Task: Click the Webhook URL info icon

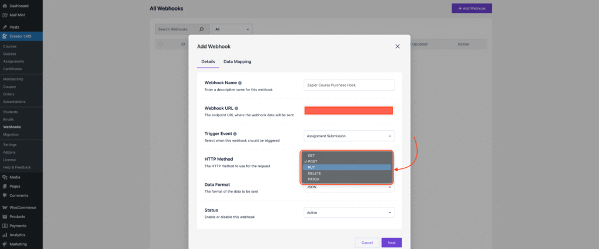Action: [x=236, y=109]
